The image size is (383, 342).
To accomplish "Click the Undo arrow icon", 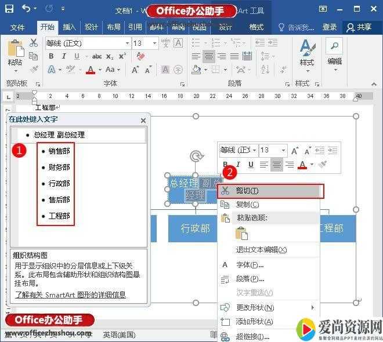I will point(27,9).
